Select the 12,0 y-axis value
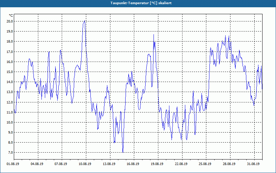 pos(10,102)
